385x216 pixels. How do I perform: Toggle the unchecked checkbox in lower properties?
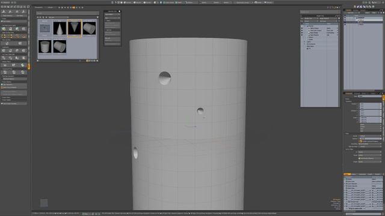[360, 158]
